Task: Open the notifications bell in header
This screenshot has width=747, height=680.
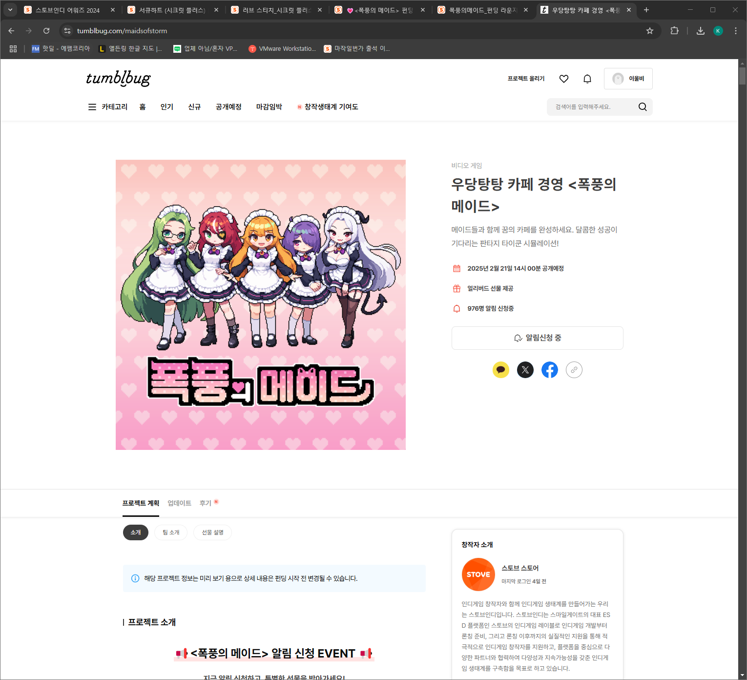Action: [x=587, y=79]
